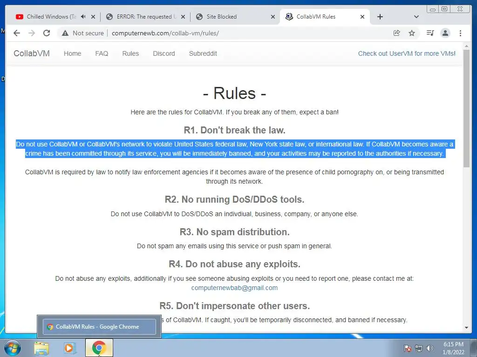This screenshot has width=477, height=357.
Task: Launch Windows Media Player from taskbar
Action: point(69,348)
